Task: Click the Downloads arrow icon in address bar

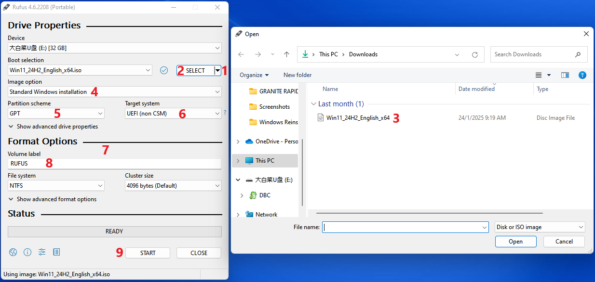Action: tap(305, 54)
